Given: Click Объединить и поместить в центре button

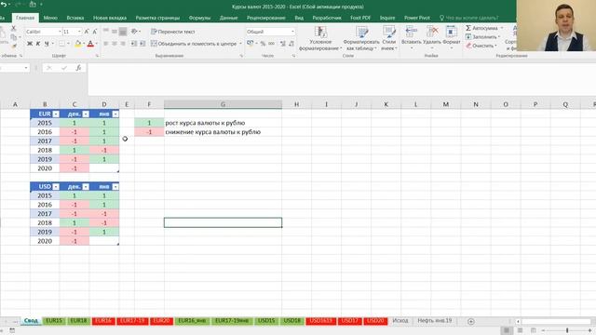Looking at the screenshot, I should coord(194,44).
